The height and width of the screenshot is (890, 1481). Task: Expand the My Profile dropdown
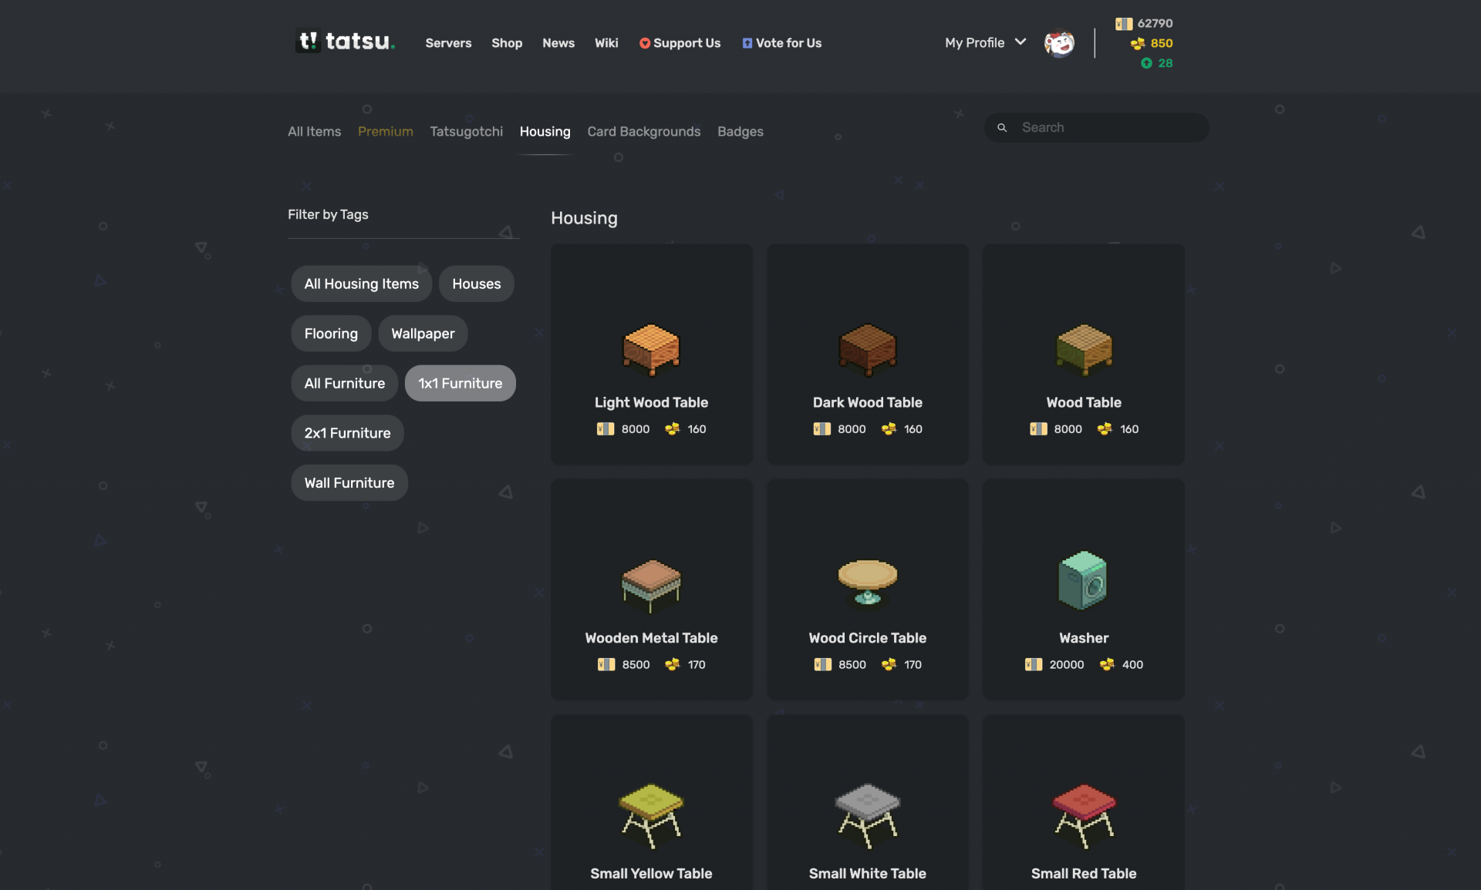(x=985, y=43)
